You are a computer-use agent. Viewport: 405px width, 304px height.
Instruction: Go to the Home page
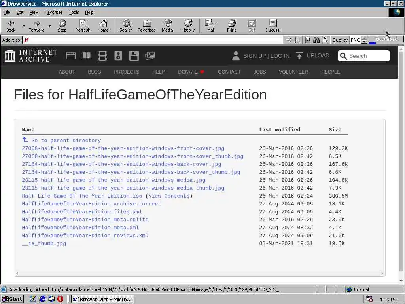pyautogui.click(x=103, y=26)
